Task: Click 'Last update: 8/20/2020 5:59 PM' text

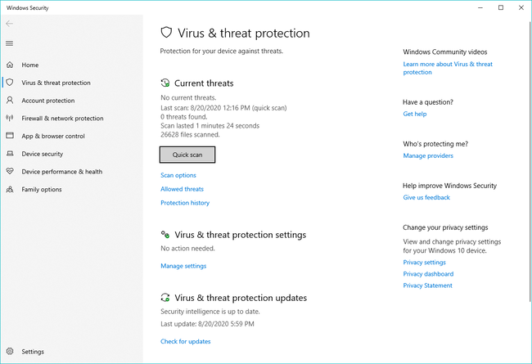Action: (207, 324)
